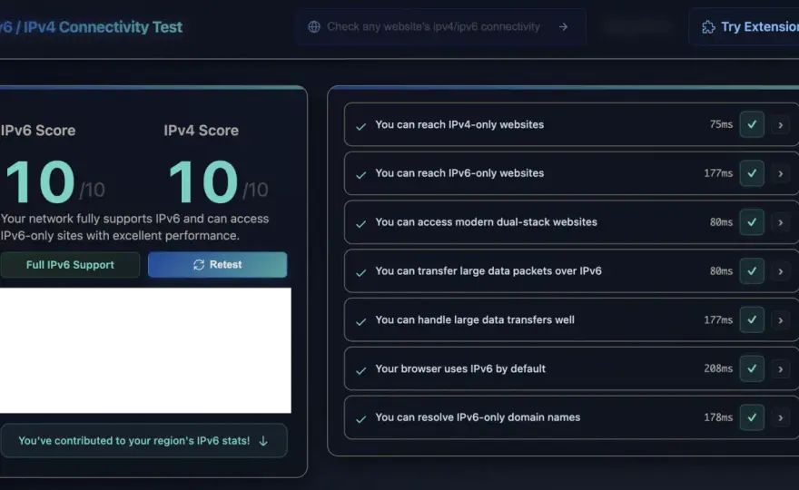Screen dimensions: 799x490
Task: Click 'You can access modern dual-stack websites' text
Action: pyautogui.click(x=486, y=222)
